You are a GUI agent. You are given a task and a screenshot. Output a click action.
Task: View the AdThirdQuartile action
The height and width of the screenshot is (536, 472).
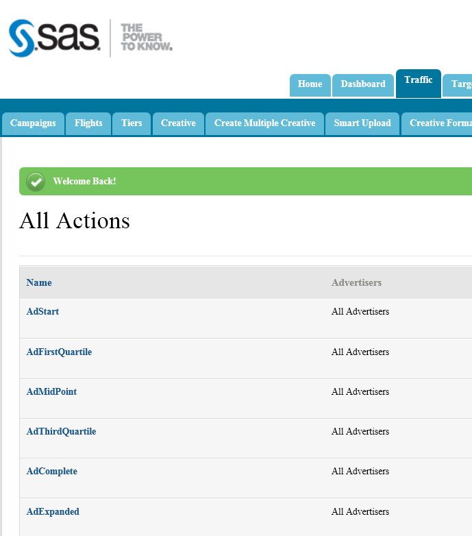pyautogui.click(x=61, y=431)
